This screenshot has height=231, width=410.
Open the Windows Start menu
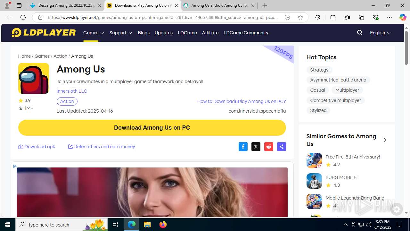[8, 225]
